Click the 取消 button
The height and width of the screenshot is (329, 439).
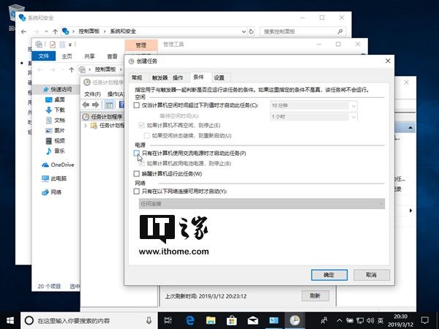point(372,275)
